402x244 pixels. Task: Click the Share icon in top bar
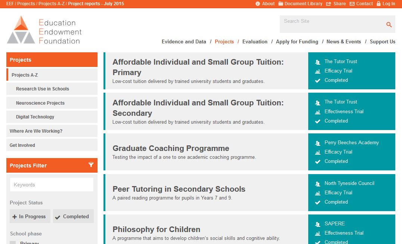click(x=329, y=4)
